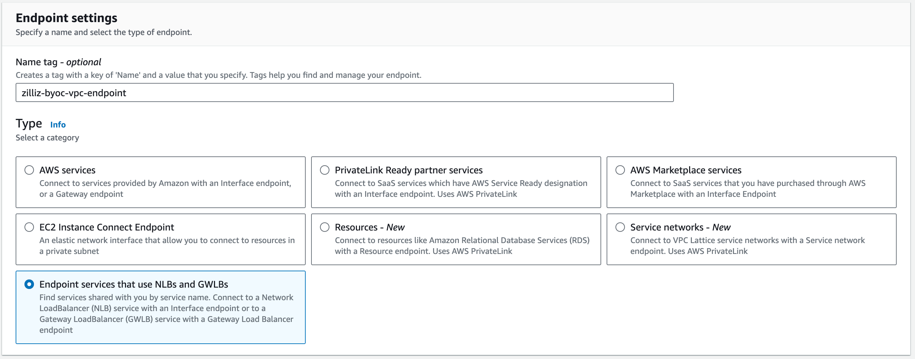Click the Endpoint services NLBs and GWLBs title

(x=133, y=284)
